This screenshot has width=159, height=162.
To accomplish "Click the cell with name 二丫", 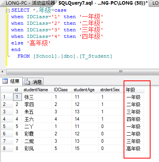I will [x=37, y=126].
